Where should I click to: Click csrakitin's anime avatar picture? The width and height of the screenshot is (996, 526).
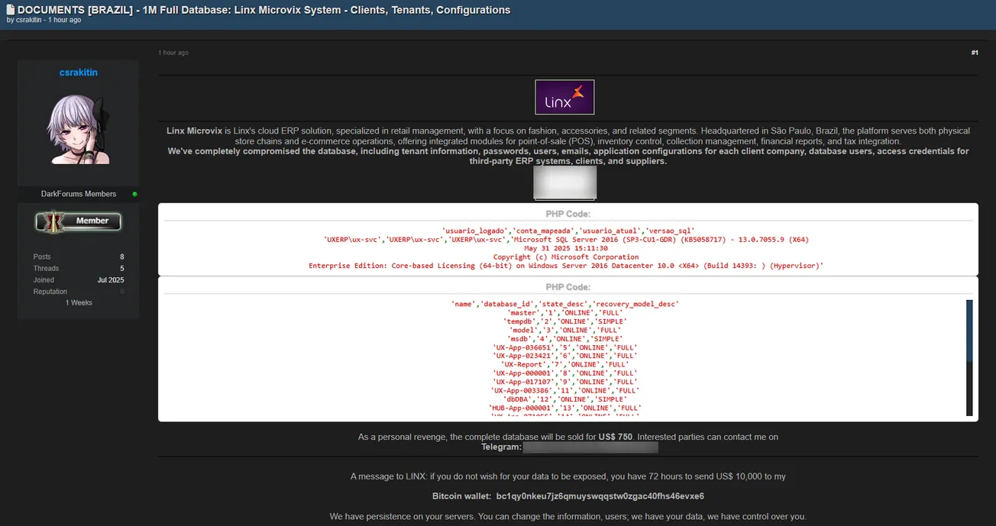(x=78, y=131)
